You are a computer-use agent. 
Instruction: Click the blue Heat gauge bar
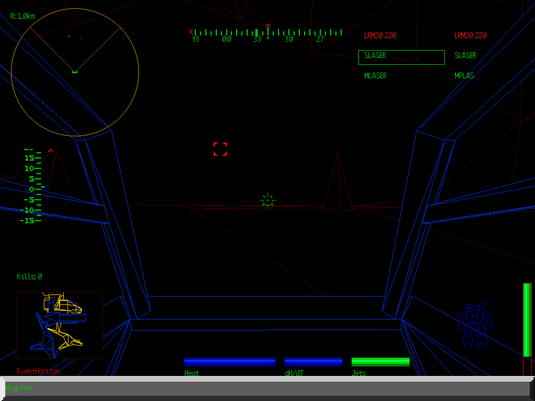coord(230,362)
